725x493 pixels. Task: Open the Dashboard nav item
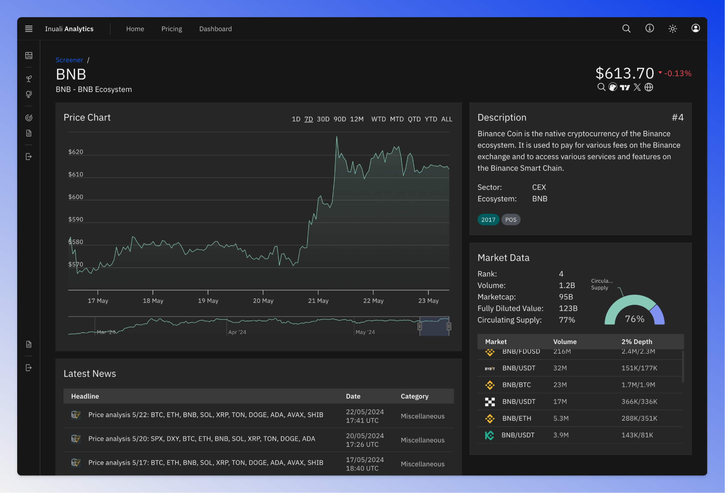[x=216, y=29]
